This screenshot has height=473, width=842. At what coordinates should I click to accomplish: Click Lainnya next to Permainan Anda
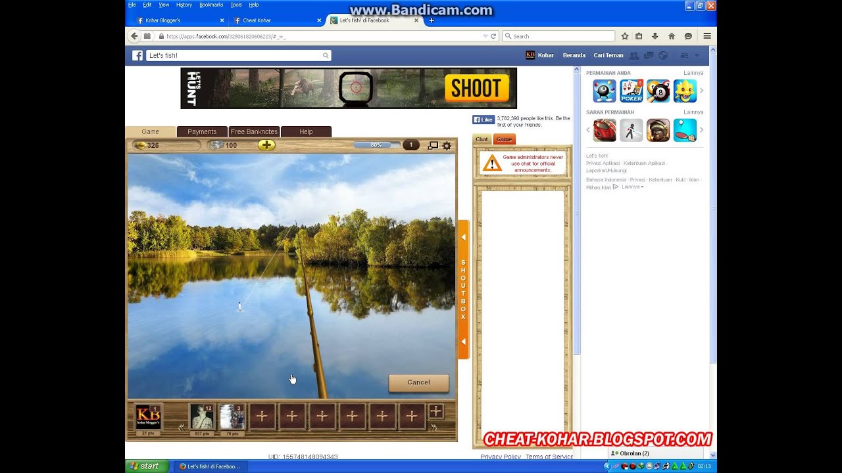(x=693, y=73)
